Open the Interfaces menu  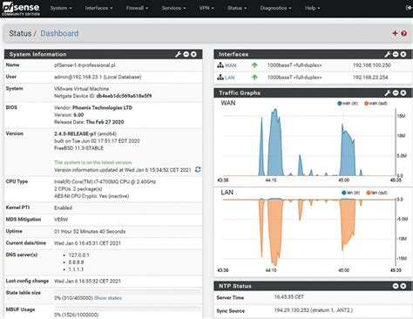pyautogui.click(x=98, y=8)
